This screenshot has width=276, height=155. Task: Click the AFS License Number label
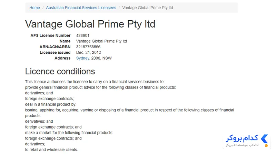coord(50,35)
